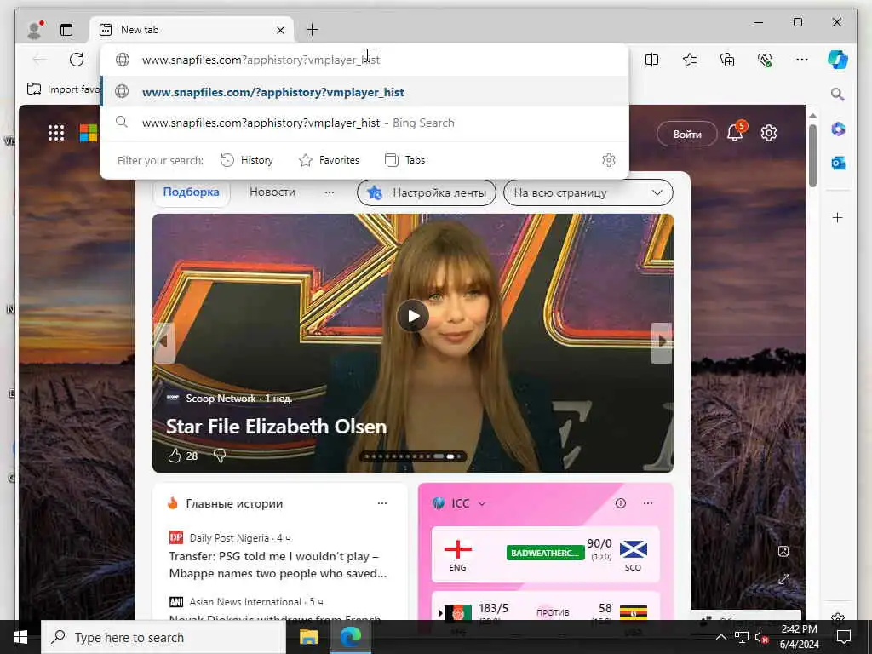Open Browser essentials heart icon
This screenshot has height=654, width=872.
coord(765,60)
